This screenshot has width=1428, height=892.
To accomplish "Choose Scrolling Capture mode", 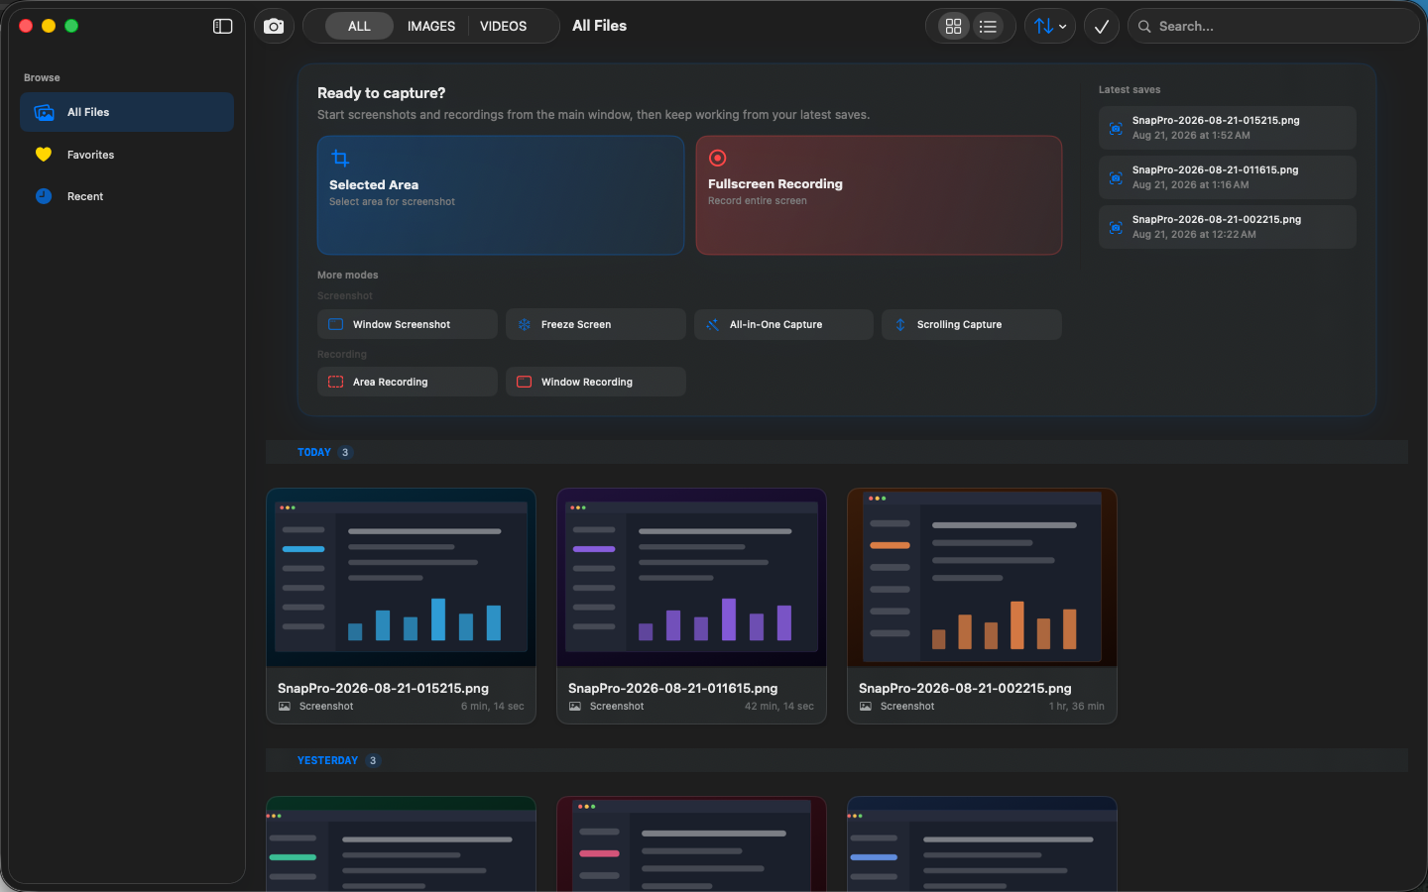I will (972, 324).
